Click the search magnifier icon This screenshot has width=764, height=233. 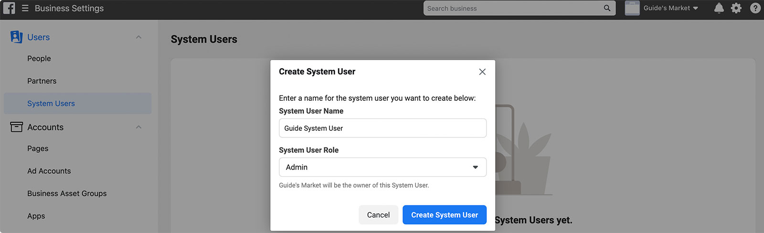[x=607, y=8]
